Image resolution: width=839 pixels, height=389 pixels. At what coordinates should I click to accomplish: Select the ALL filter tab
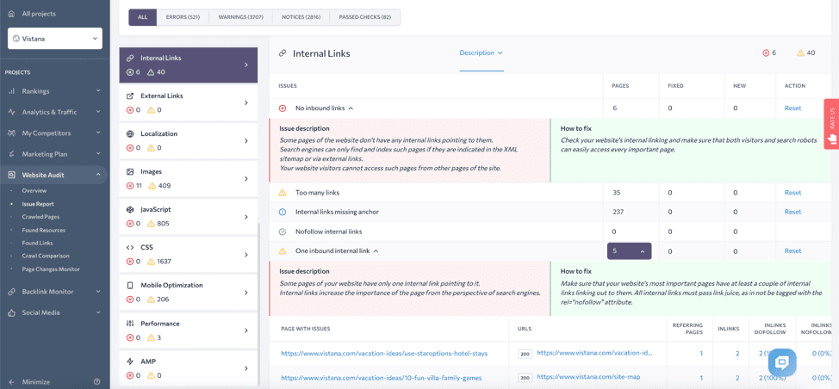coord(142,17)
